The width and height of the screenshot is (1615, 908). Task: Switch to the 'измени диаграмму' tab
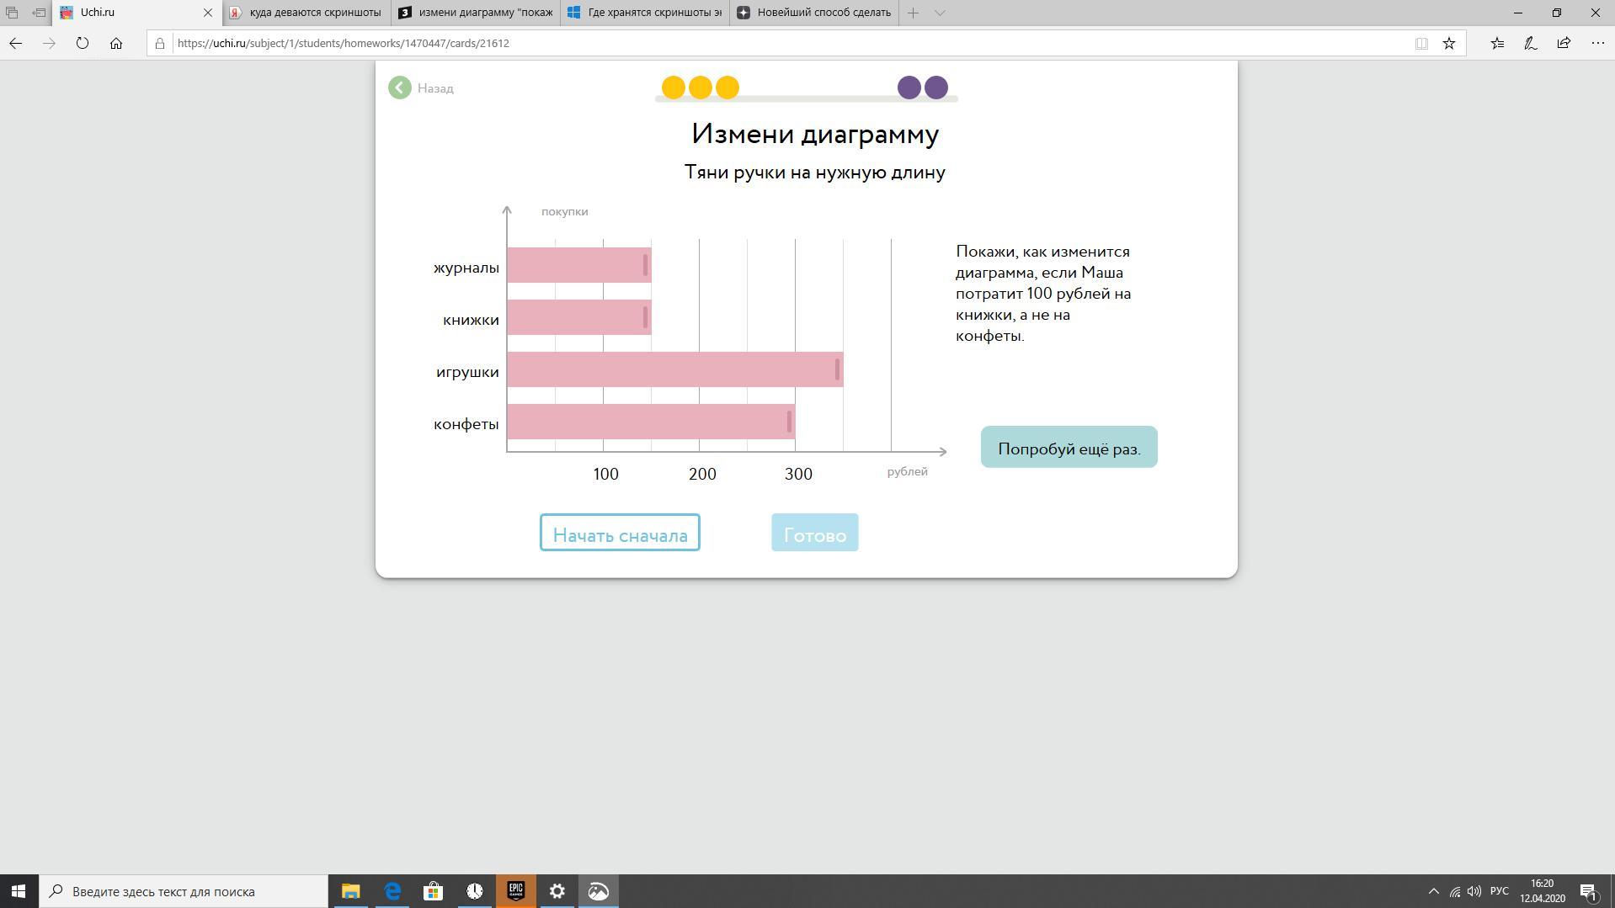(x=476, y=13)
